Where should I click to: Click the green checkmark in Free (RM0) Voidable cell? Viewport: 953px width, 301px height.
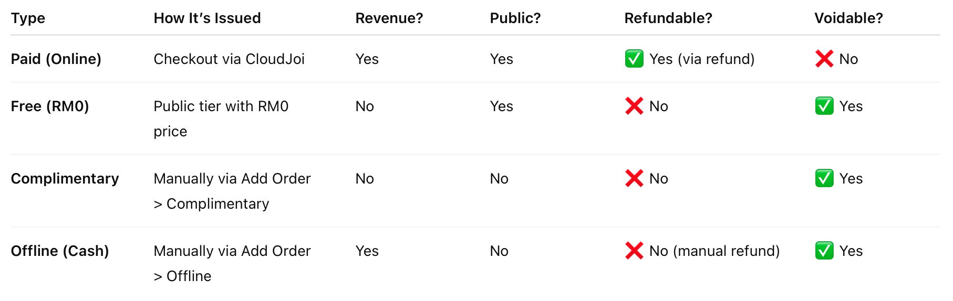click(x=824, y=106)
